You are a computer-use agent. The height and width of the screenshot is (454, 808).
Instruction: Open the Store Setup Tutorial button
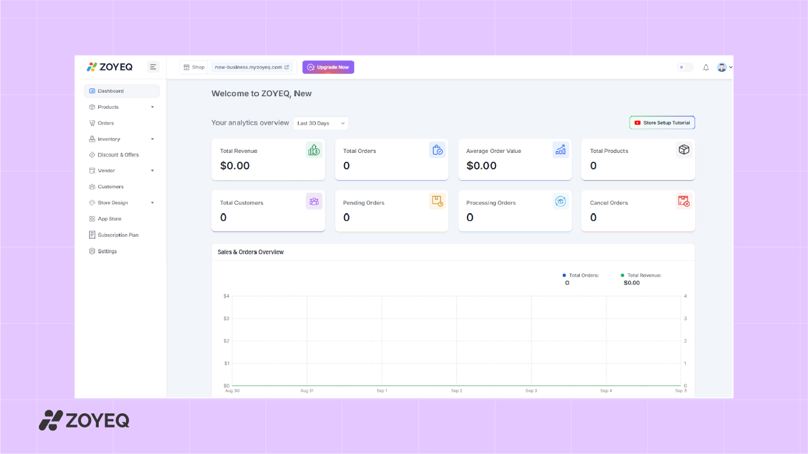pos(662,123)
